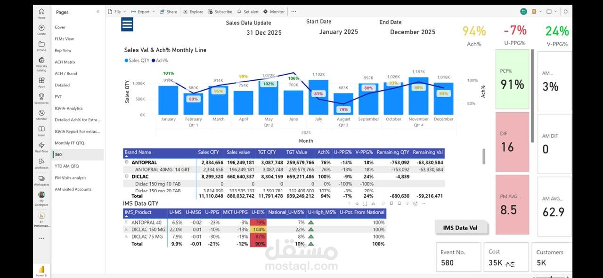The image size is (603, 278).
Task: Click the U-EI% column header
Action: 258,212
